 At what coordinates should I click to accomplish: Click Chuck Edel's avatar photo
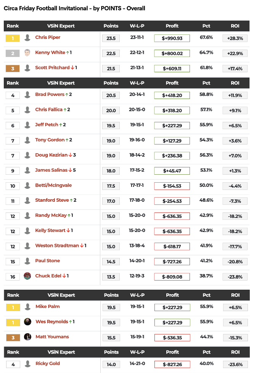(x=27, y=276)
